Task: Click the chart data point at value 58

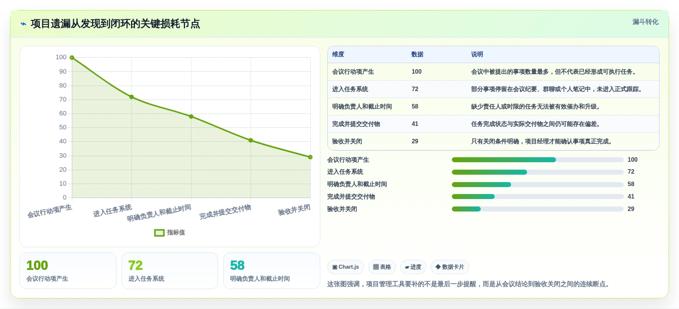Action: click(x=191, y=116)
